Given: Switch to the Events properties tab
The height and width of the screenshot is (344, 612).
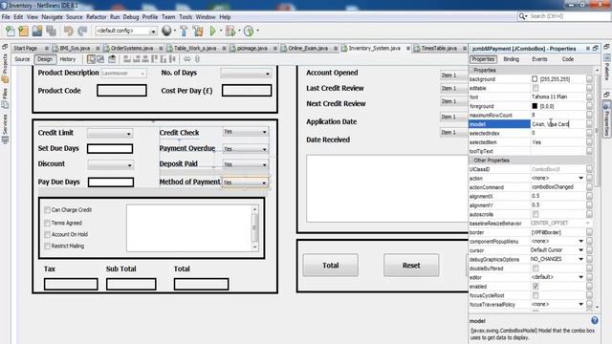Looking at the screenshot, I should coord(539,59).
